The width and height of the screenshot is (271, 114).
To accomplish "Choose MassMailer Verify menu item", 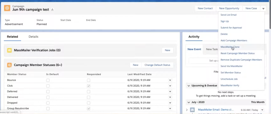I will (230, 85).
